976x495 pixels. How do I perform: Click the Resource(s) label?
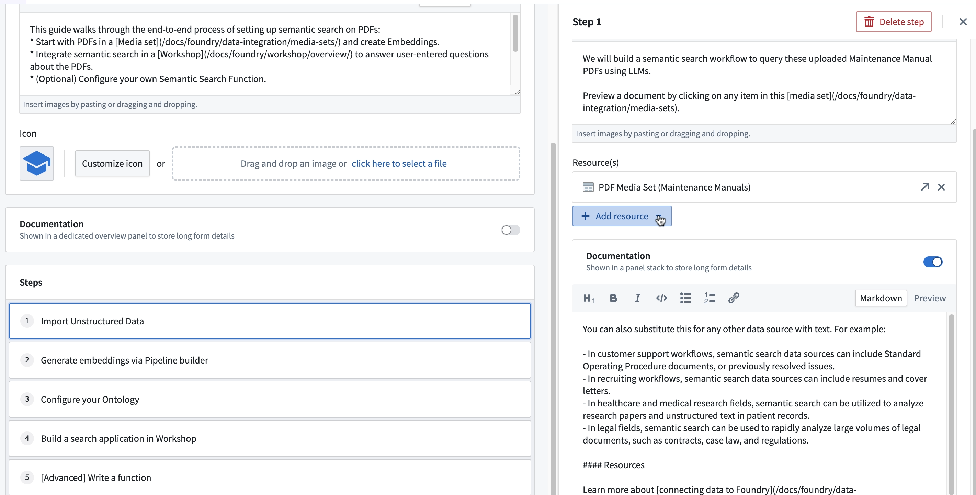pyautogui.click(x=595, y=162)
